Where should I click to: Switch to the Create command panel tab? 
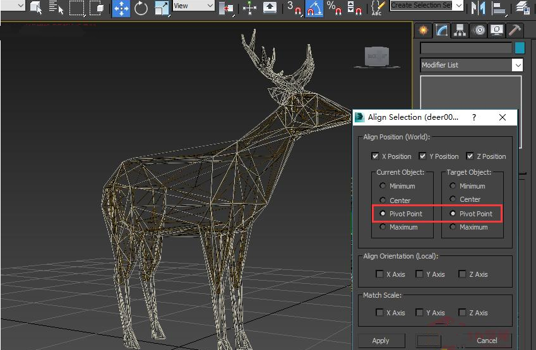click(423, 30)
